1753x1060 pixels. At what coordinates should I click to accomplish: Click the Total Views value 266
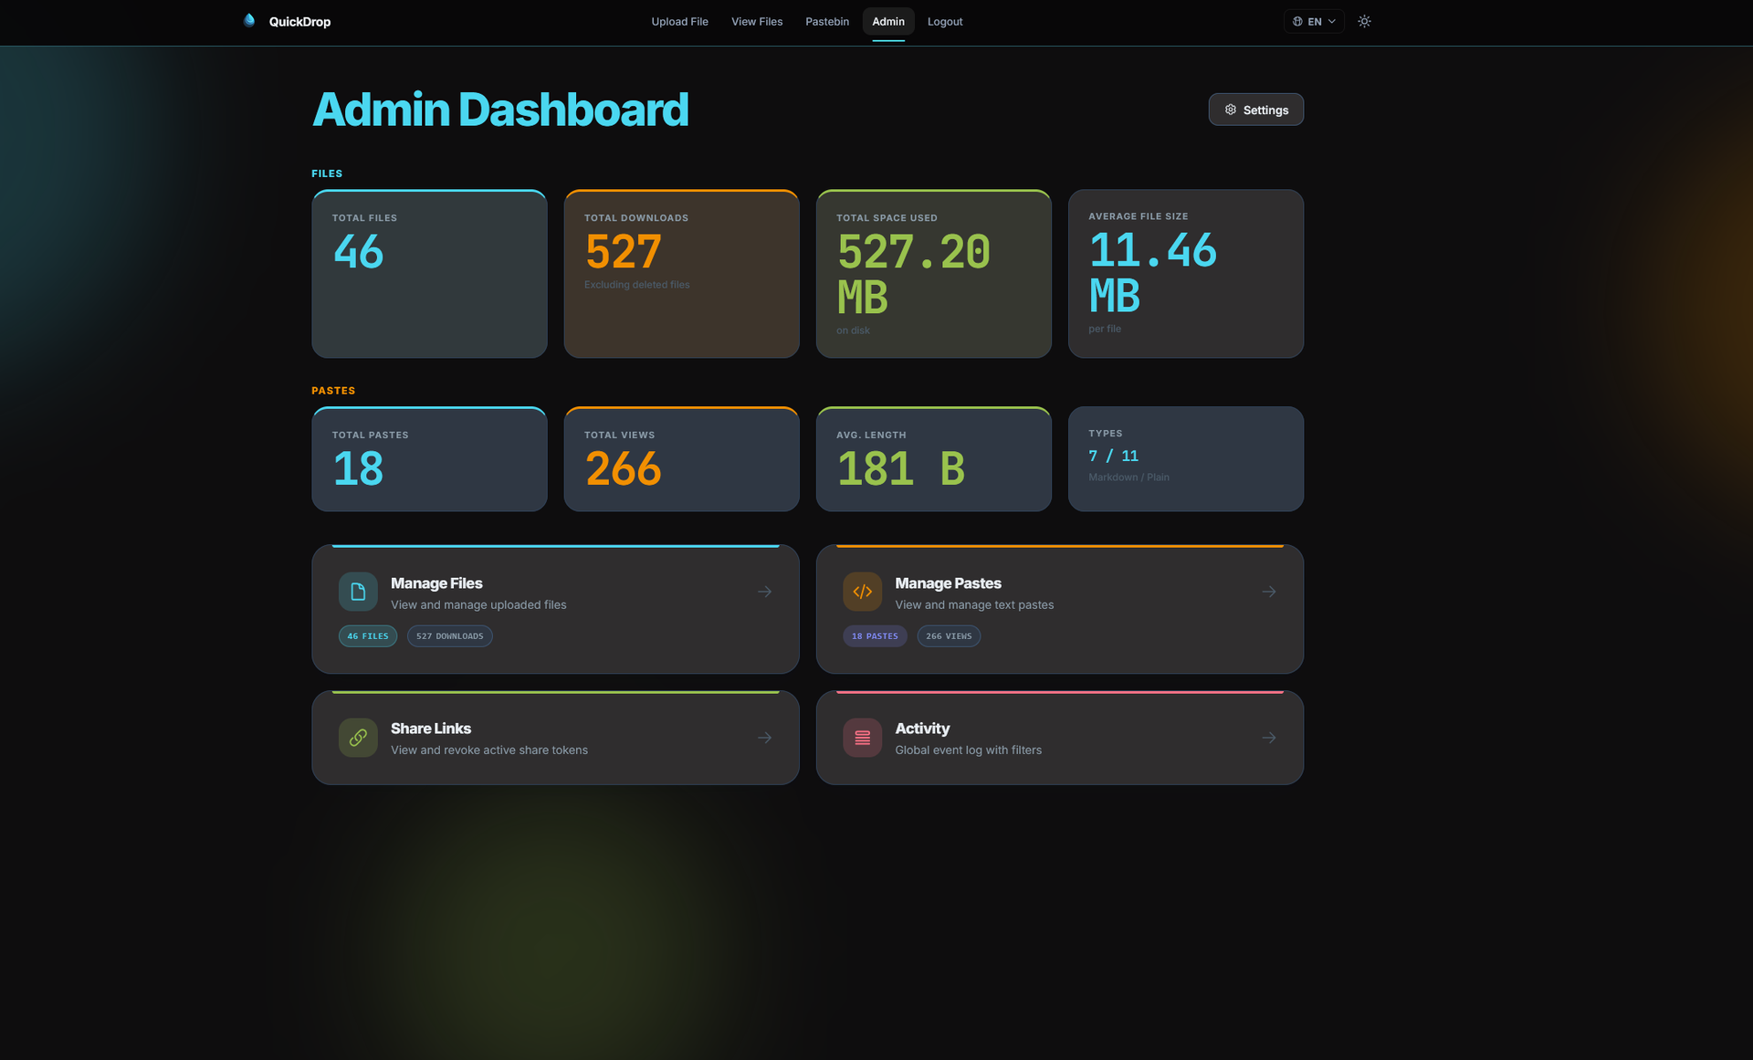pyautogui.click(x=623, y=469)
